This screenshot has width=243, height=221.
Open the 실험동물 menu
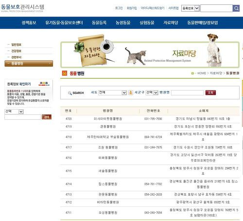point(147,22)
